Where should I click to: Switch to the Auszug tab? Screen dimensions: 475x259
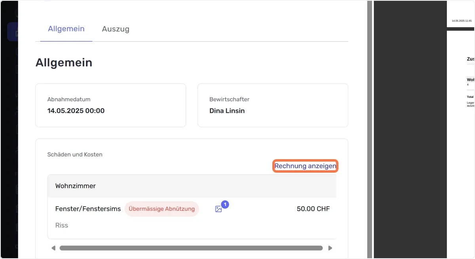(116, 29)
